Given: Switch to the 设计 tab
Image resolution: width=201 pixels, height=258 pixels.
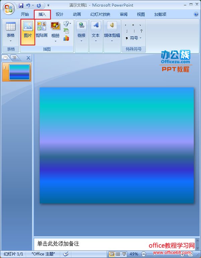Looking at the screenshot, I should point(59,14).
